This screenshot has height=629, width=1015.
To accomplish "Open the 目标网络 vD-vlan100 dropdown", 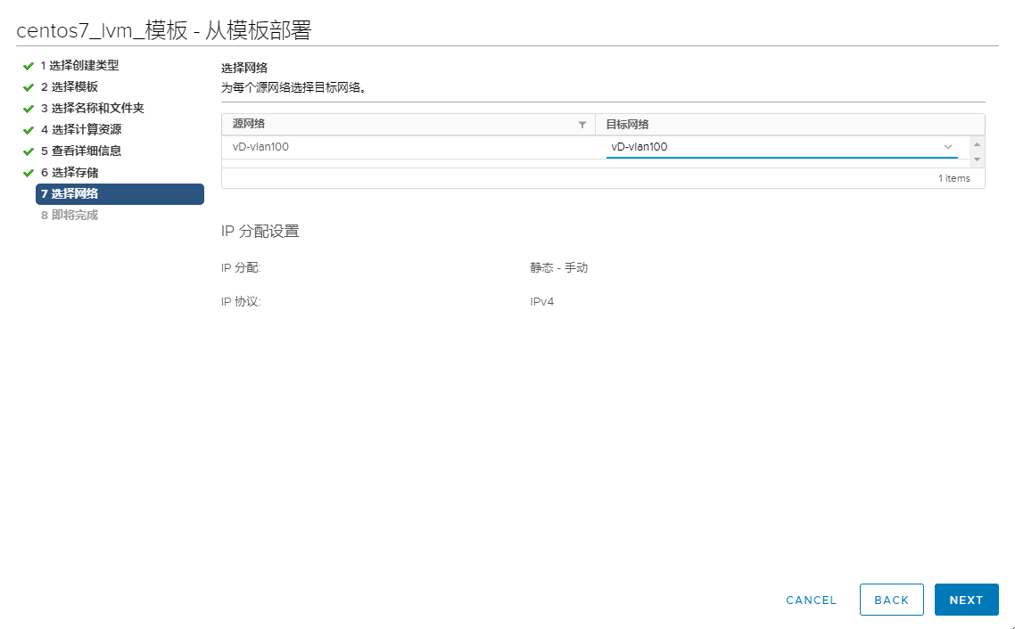I will point(782,147).
